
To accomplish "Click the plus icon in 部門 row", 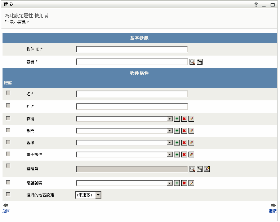I will point(177,131).
